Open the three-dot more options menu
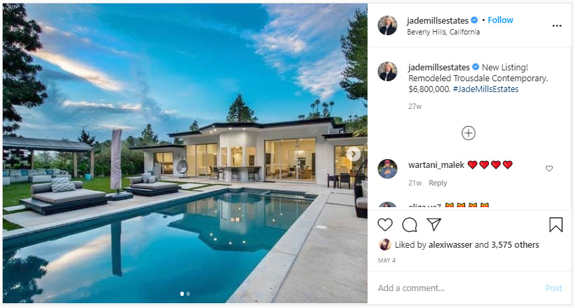Viewport: 575px width, 308px height. pyautogui.click(x=557, y=26)
